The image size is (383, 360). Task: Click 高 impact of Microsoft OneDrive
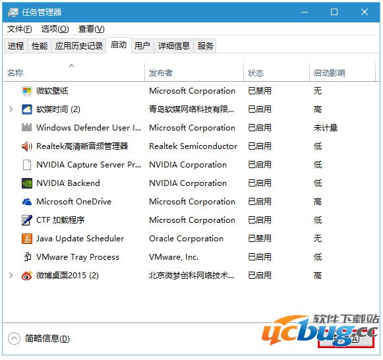318,202
